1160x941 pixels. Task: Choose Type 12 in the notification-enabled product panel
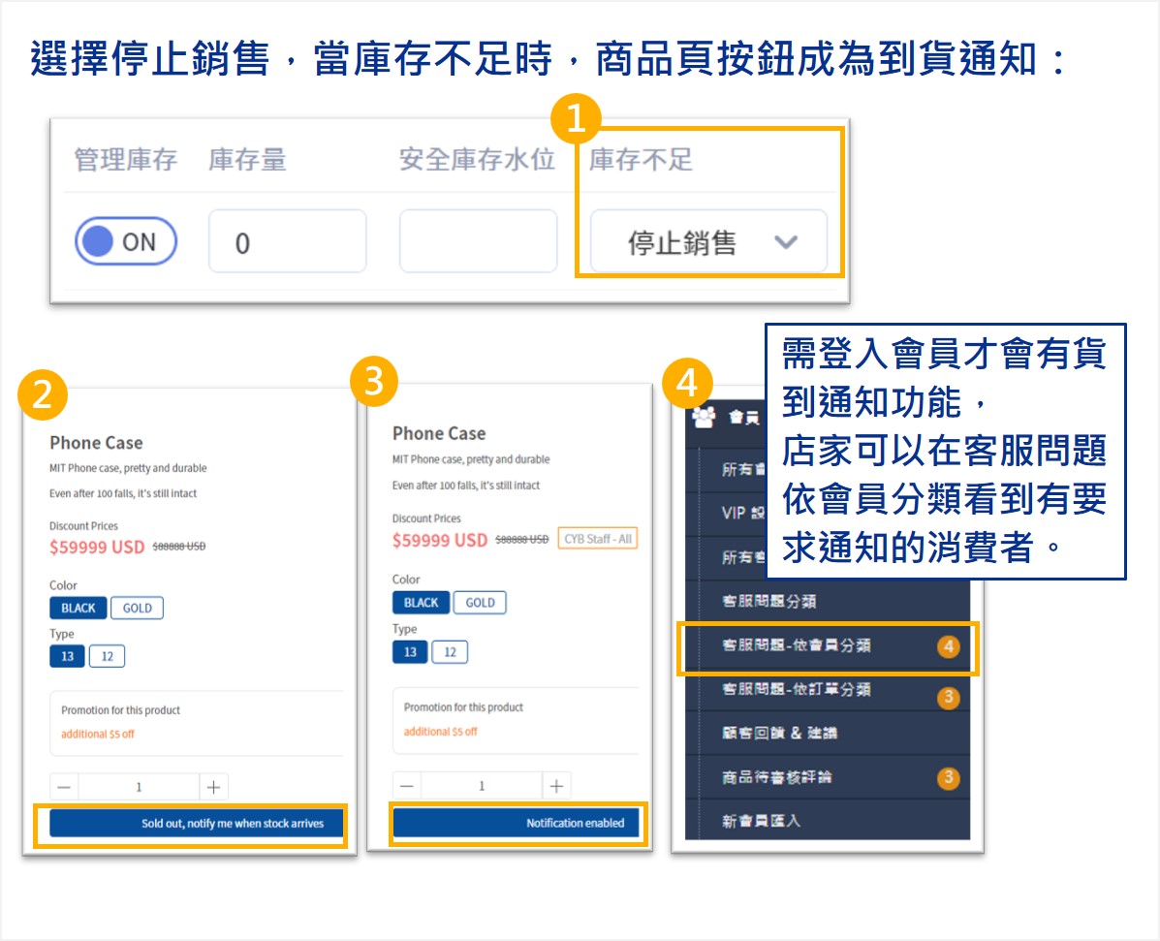pos(450,651)
